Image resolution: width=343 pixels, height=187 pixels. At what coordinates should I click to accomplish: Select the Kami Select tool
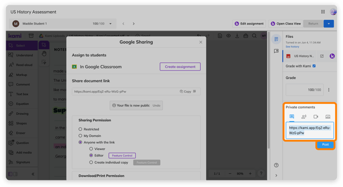(x=22, y=45)
